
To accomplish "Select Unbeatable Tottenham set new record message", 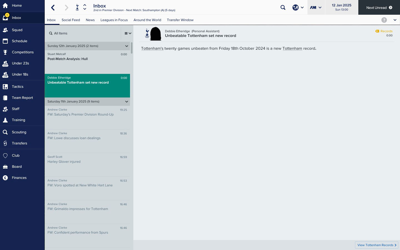I will coord(87,86).
